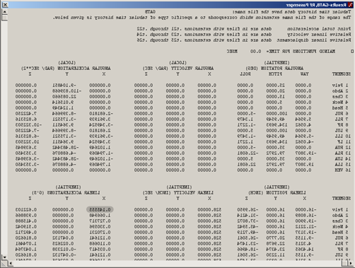Screen dimensions: 355x268
Task: Click the vertical scrollbar thumb
Action: pos(4,18)
